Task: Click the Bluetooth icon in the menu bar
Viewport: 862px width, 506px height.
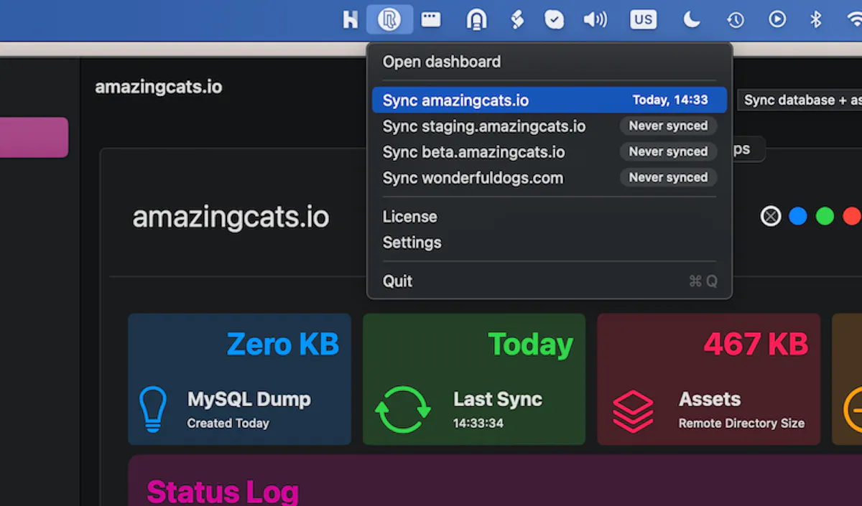Action: (815, 19)
